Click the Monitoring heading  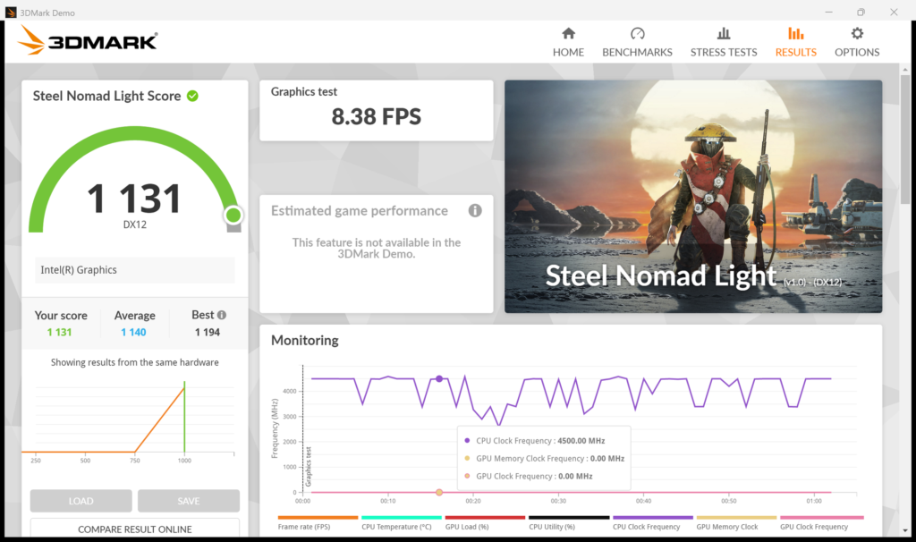[x=305, y=340]
